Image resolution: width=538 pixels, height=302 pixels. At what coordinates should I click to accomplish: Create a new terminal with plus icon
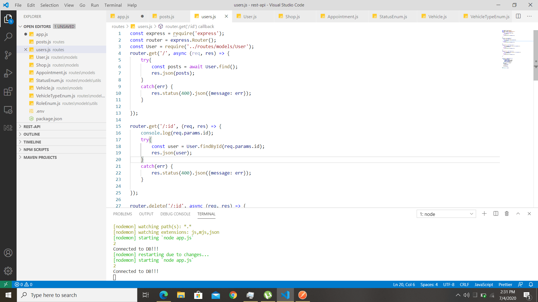tap(484, 214)
